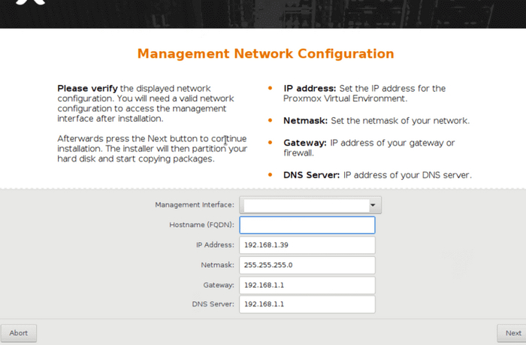Click the IP Address field showing 192.168.1.39
Viewport: 526px width, 345px height.
pyautogui.click(x=307, y=245)
